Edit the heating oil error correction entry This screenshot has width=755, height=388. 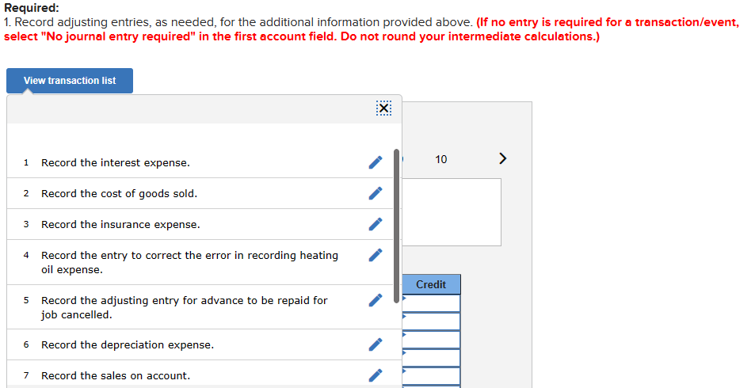376,255
